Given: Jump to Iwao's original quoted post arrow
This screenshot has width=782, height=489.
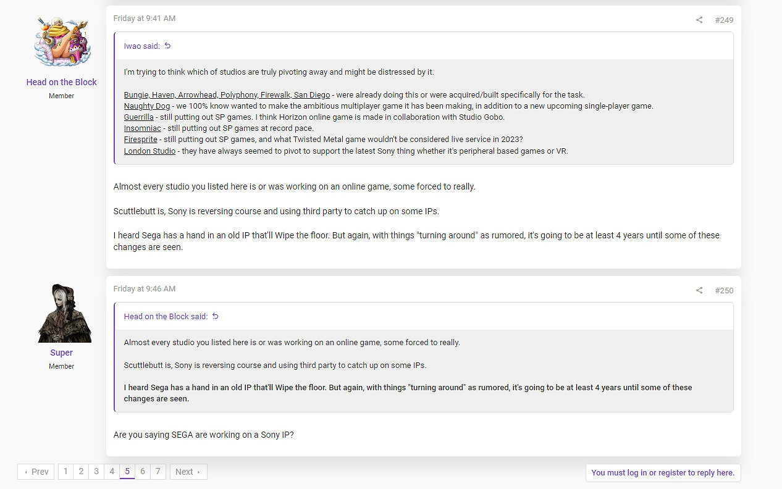Looking at the screenshot, I should tap(167, 46).
